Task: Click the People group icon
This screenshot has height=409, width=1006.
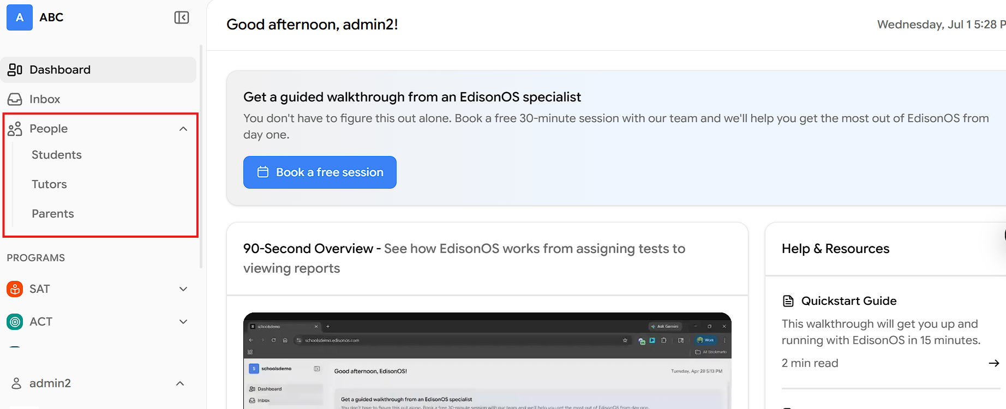Action: (15, 129)
